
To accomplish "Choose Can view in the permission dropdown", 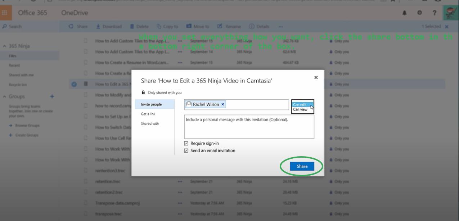I will point(303,109).
